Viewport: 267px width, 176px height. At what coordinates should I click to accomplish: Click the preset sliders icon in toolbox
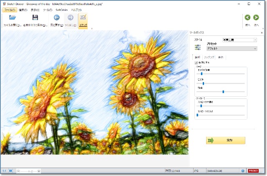[x=198, y=47]
